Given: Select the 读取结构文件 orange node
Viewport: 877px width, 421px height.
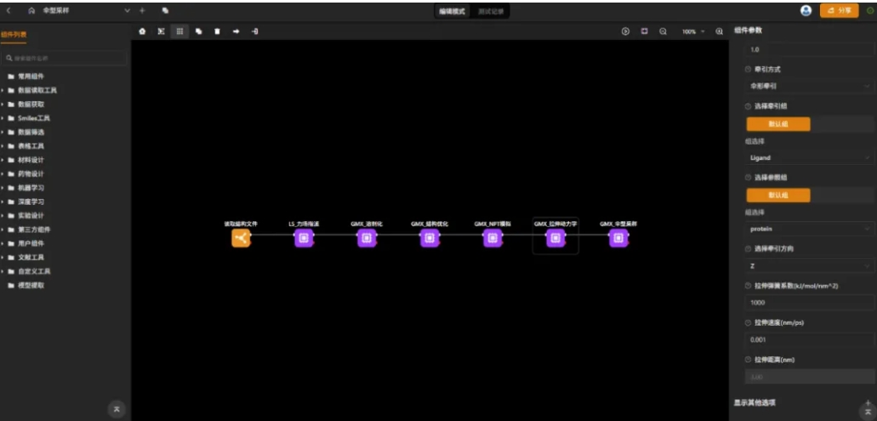Looking at the screenshot, I should point(241,239).
